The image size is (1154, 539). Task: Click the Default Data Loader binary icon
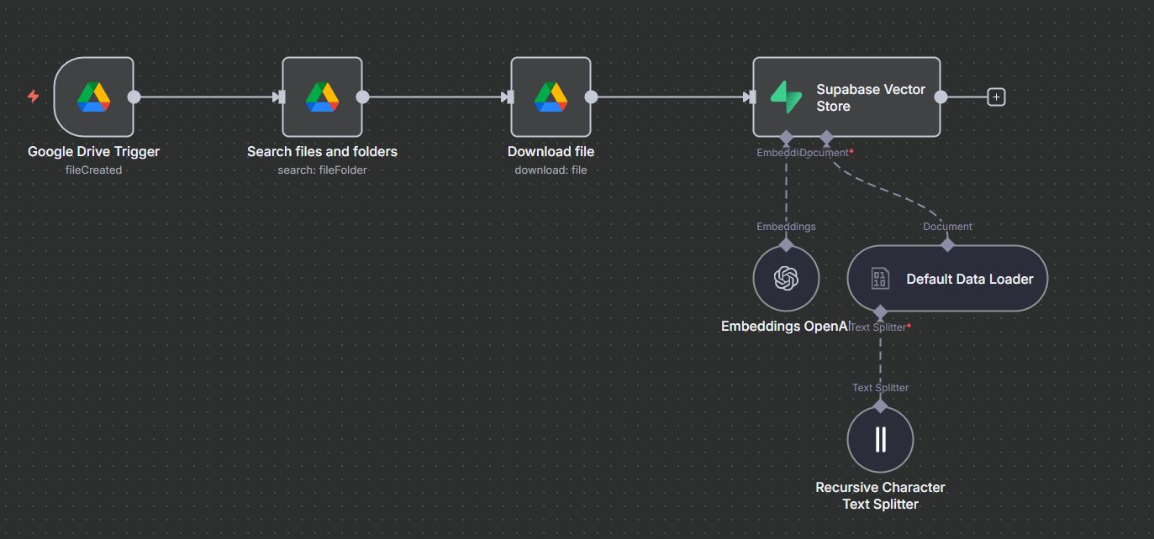pos(880,279)
